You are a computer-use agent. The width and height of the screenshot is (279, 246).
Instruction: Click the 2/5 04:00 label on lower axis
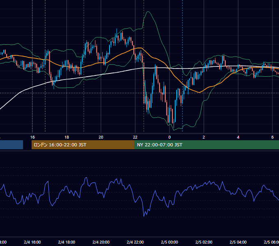pos(238,242)
